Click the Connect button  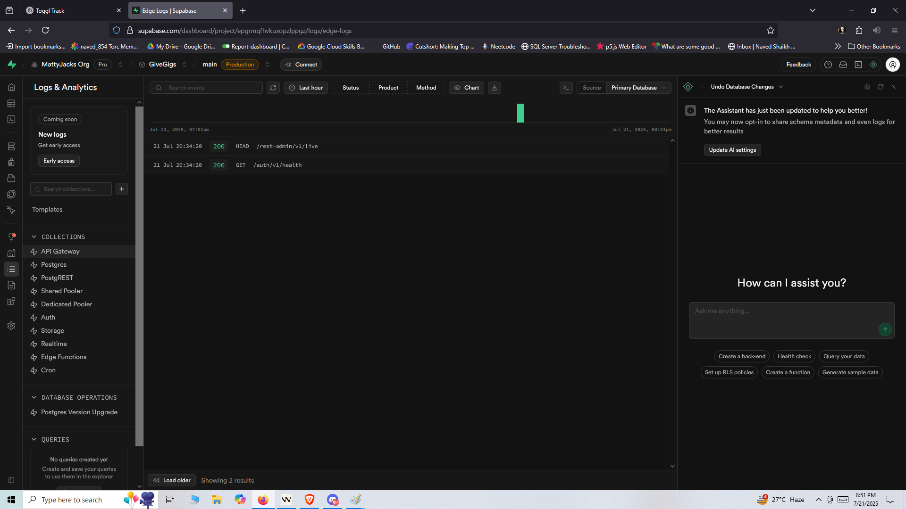pos(301,65)
